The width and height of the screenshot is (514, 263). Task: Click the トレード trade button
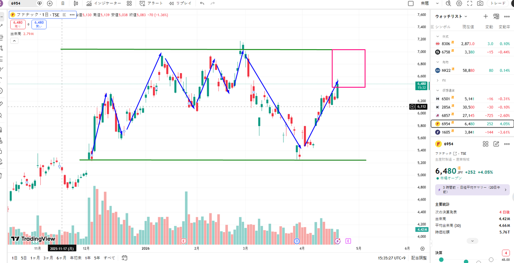pyautogui.click(x=498, y=3)
